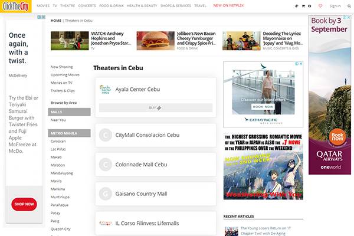Click AdChoices icon on McDelivery ad
Image resolution: width=354 pixels, height=236 pixels.
pos(39,17)
